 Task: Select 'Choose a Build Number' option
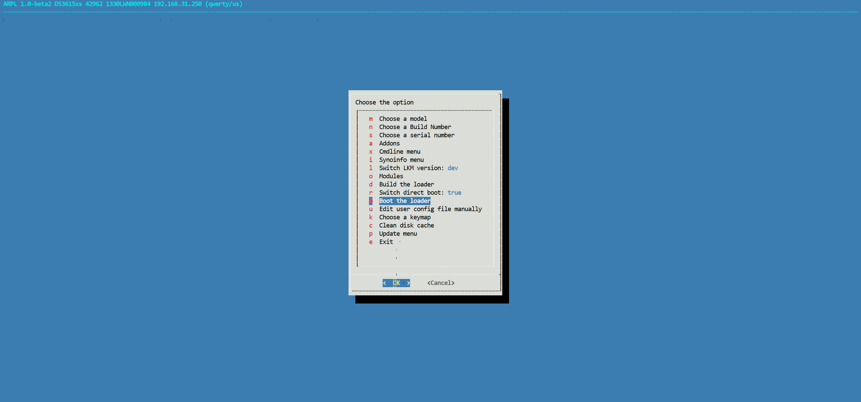(x=410, y=127)
